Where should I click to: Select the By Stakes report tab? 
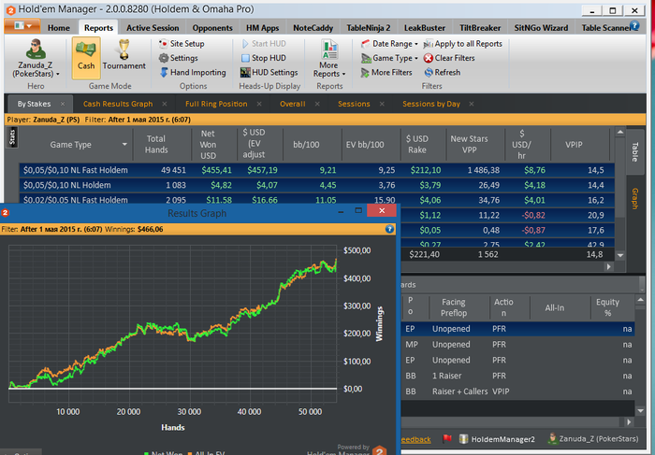pyautogui.click(x=34, y=104)
